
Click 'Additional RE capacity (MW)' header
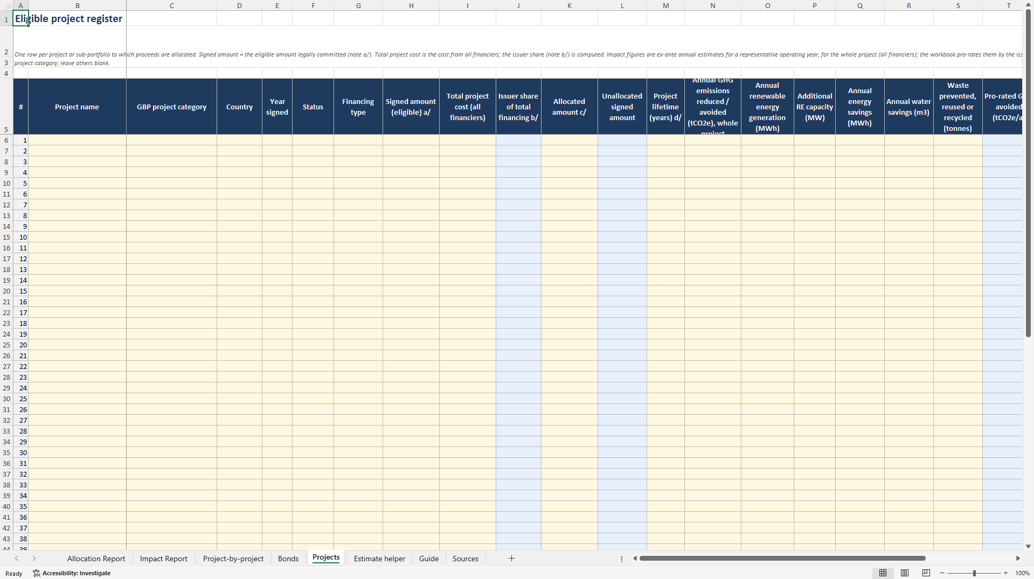point(815,107)
